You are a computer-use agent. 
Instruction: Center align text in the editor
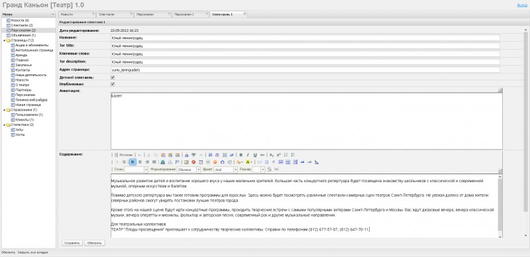(x=140, y=162)
